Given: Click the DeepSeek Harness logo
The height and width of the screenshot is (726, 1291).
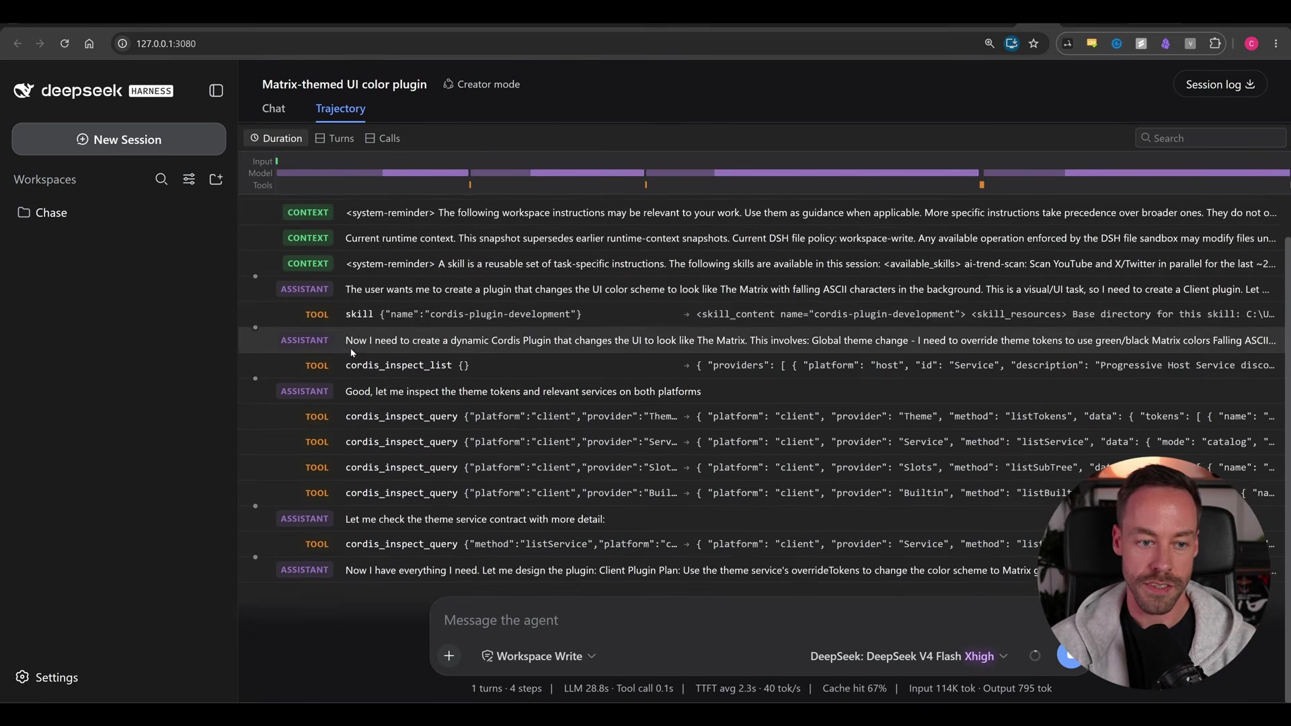Looking at the screenshot, I should pos(93,91).
